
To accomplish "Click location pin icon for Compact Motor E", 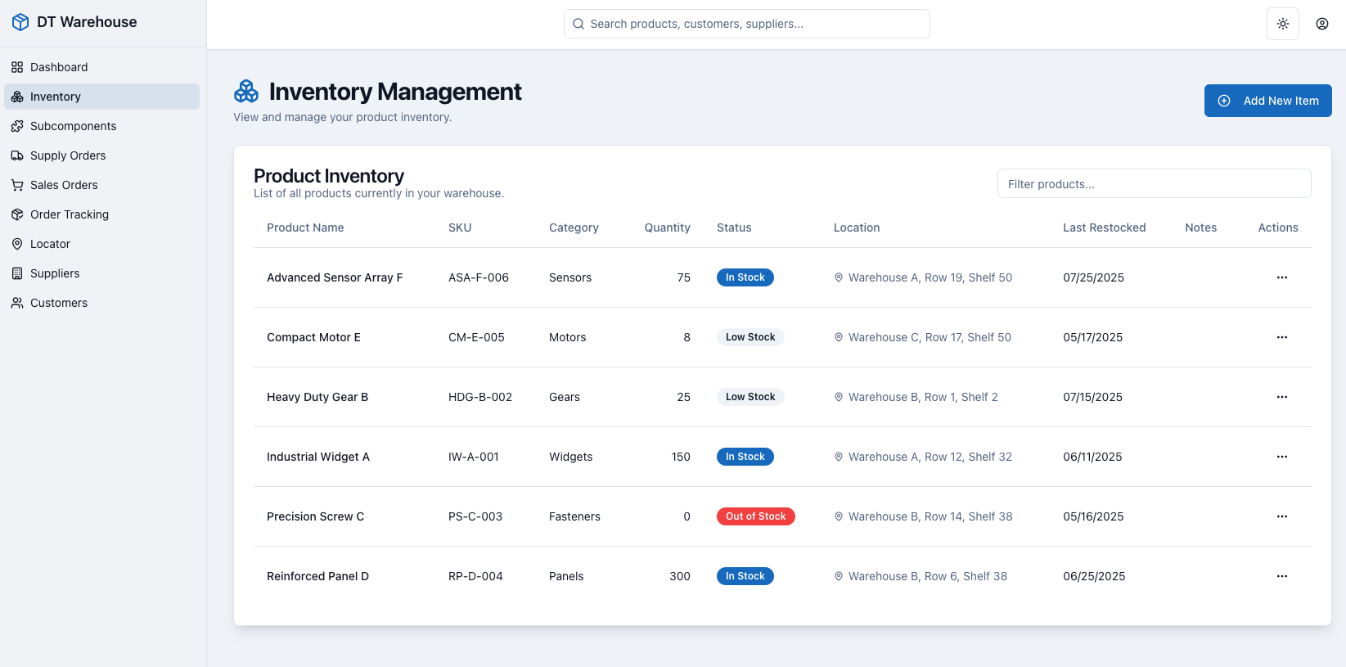I will pos(839,337).
